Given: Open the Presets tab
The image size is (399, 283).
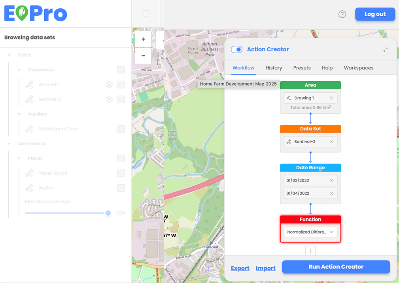Looking at the screenshot, I should (302, 68).
